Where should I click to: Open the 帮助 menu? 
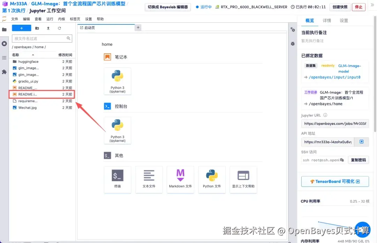pyautogui.click(x=100, y=19)
